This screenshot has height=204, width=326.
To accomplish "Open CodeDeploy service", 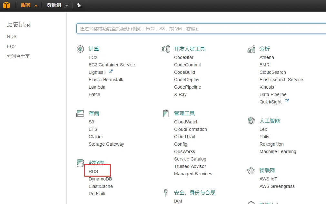I will pyautogui.click(x=187, y=80).
